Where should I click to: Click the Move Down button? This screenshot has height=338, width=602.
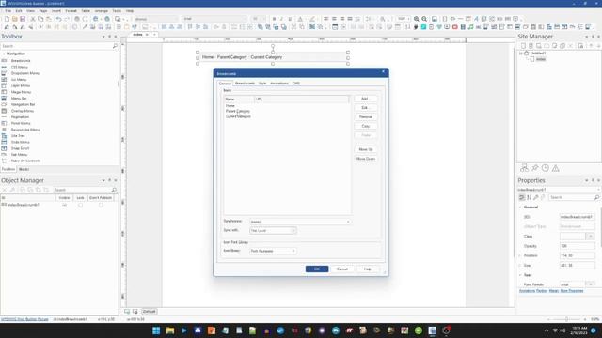[365, 159]
